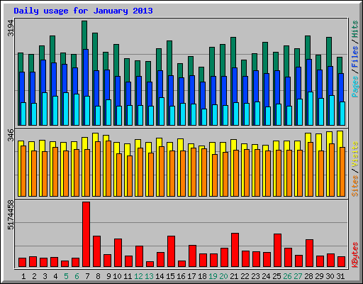The image size is (363, 284).
Task: Click the red KBytes bar for day 21
Action: [235, 250]
